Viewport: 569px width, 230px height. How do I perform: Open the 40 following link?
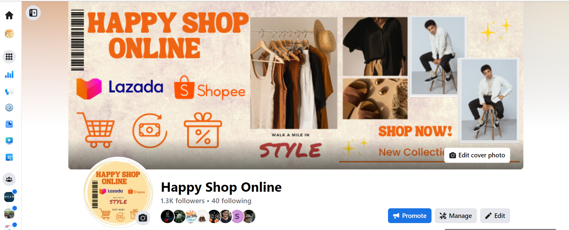(x=231, y=201)
